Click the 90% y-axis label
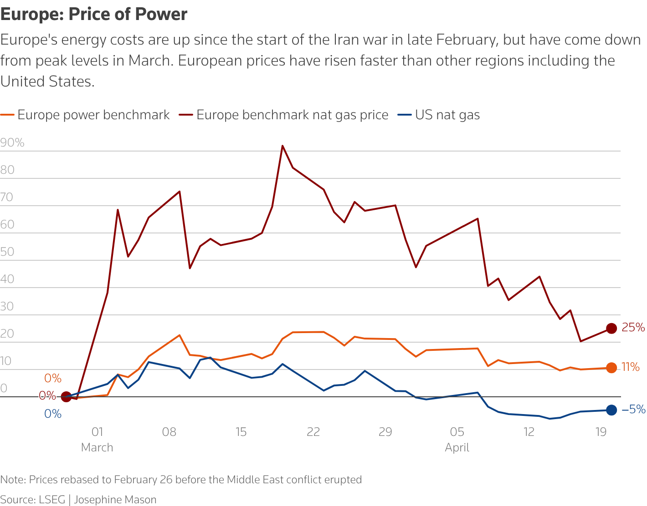 [12, 143]
